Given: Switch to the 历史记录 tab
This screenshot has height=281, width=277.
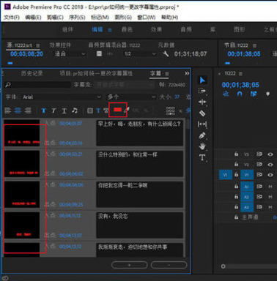Looking at the screenshot, I should click(x=32, y=73).
